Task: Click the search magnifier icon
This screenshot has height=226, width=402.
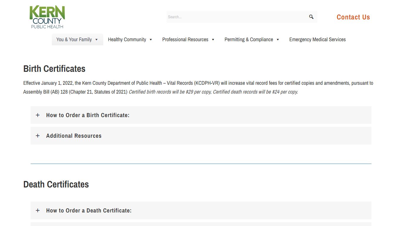Action: click(311, 17)
